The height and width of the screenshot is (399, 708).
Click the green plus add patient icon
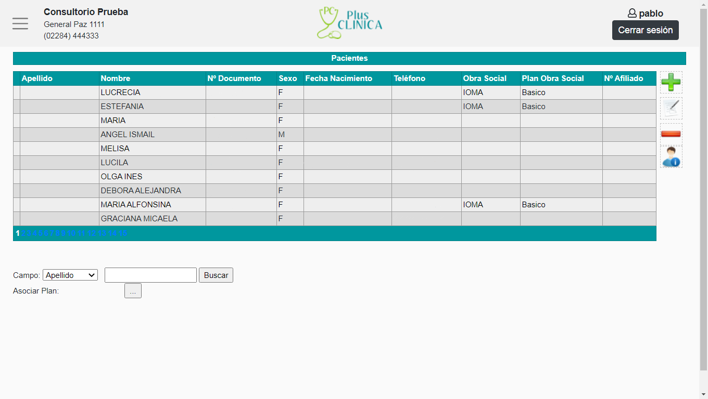tap(671, 83)
